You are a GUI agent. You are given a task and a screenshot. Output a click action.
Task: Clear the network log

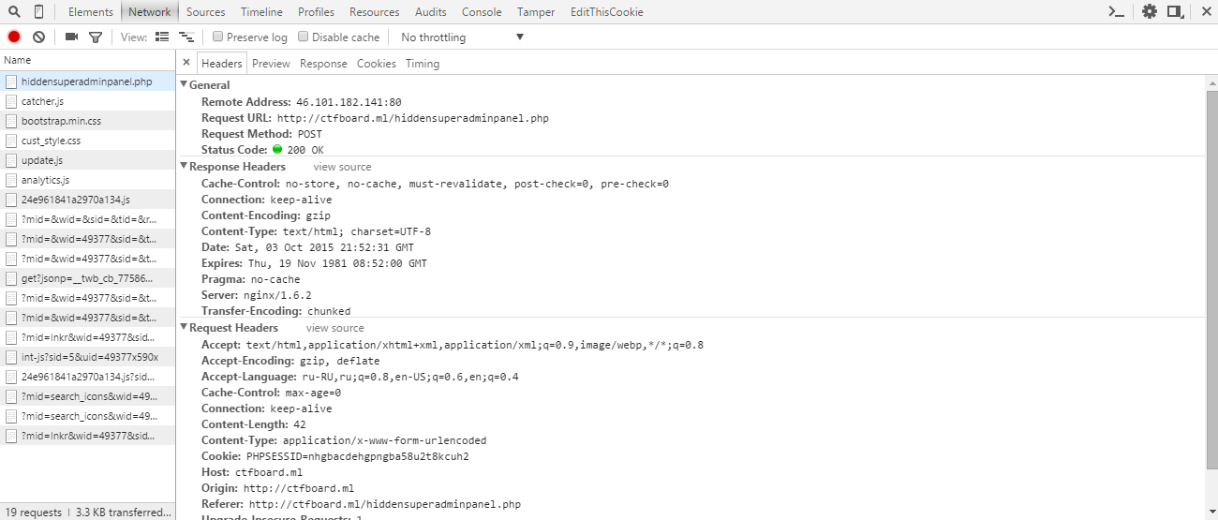pyautogui.click(x=38, y=37)
